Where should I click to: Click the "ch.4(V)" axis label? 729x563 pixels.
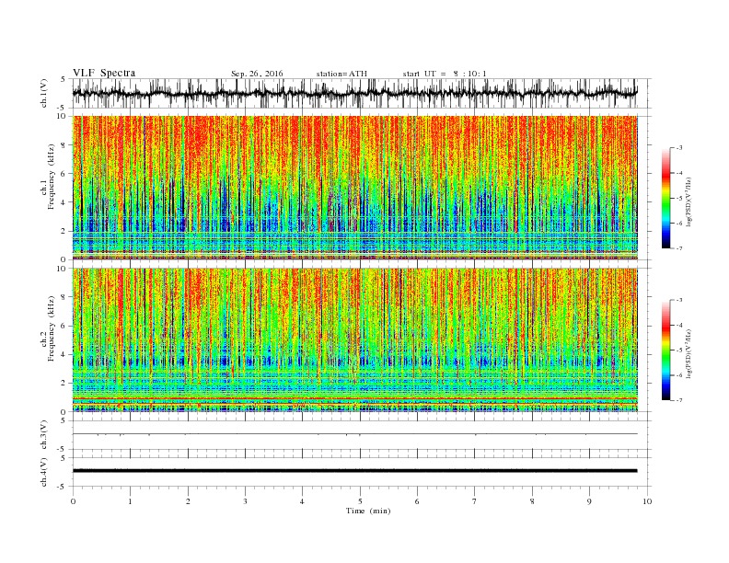pyautogui.click(x=44, y=472)
